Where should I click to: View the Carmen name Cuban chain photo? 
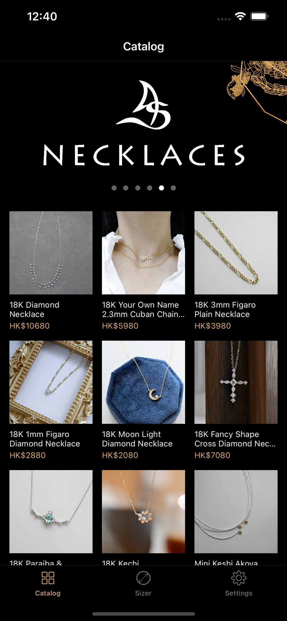[x=143, y=253]
